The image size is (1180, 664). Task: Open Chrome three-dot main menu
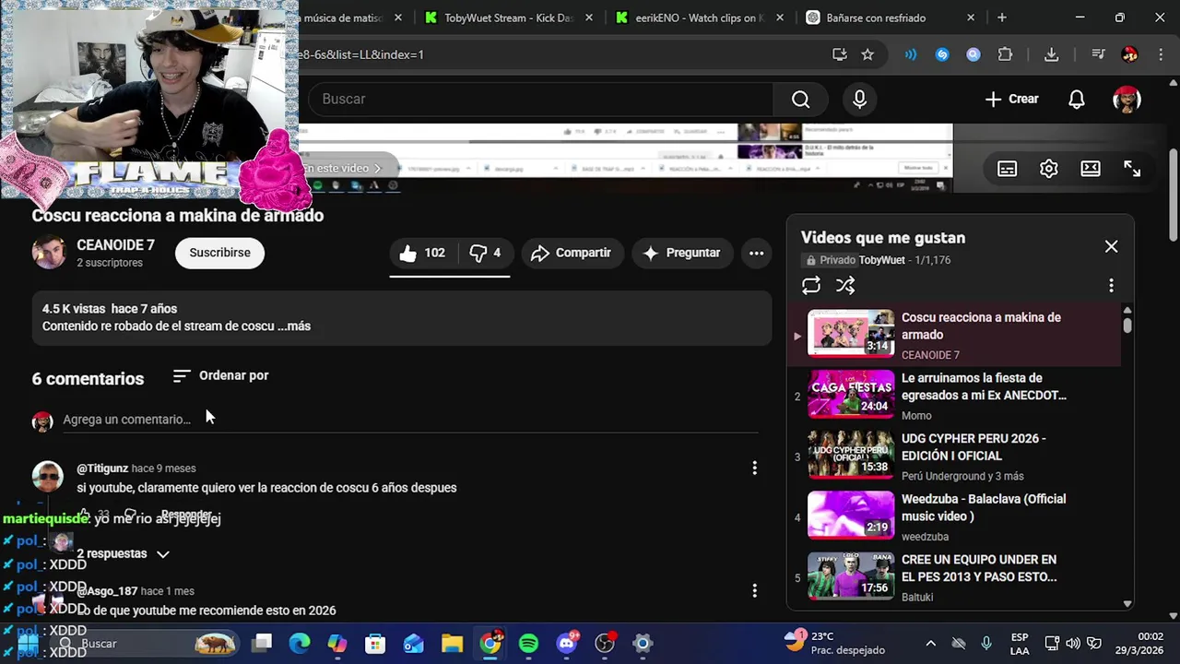click(x=1161, y=54)
